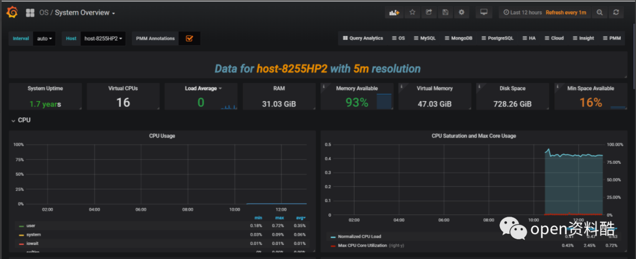636x259 pixels.
Task: Open dashboard settings gear icon
Action: click(x=462, y=12)
